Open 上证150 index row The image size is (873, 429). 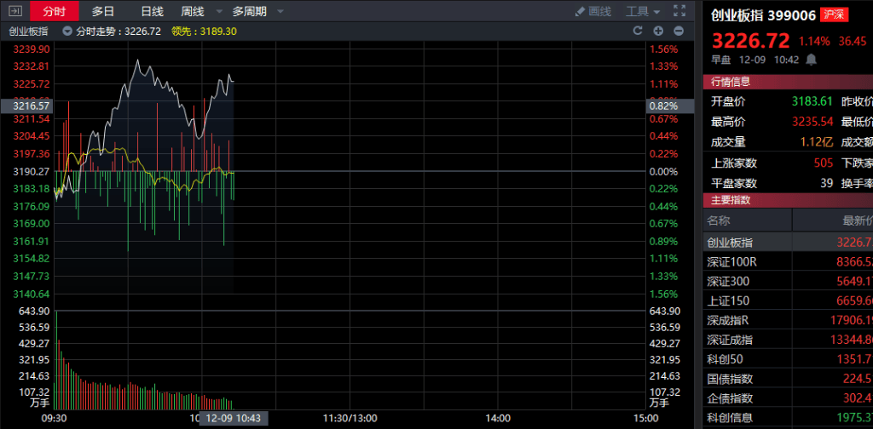point(730,300)
